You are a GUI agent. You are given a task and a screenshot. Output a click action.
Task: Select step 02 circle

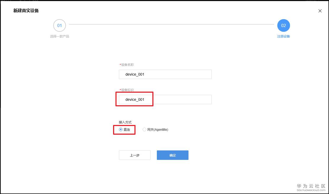(284, 25)
